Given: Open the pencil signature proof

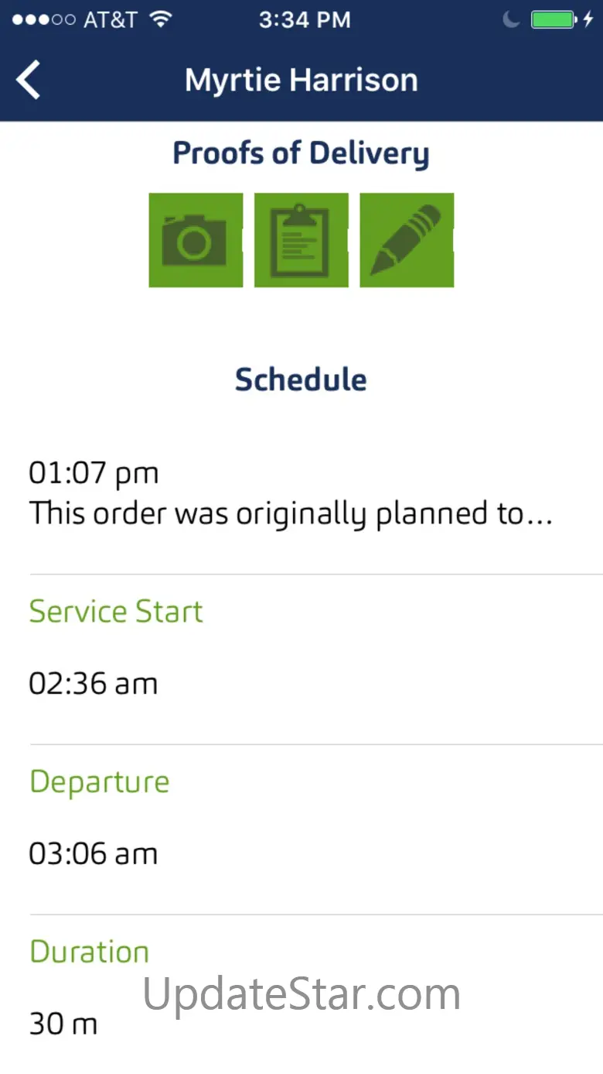Looking at the screenshot, I should click(407, 240).
